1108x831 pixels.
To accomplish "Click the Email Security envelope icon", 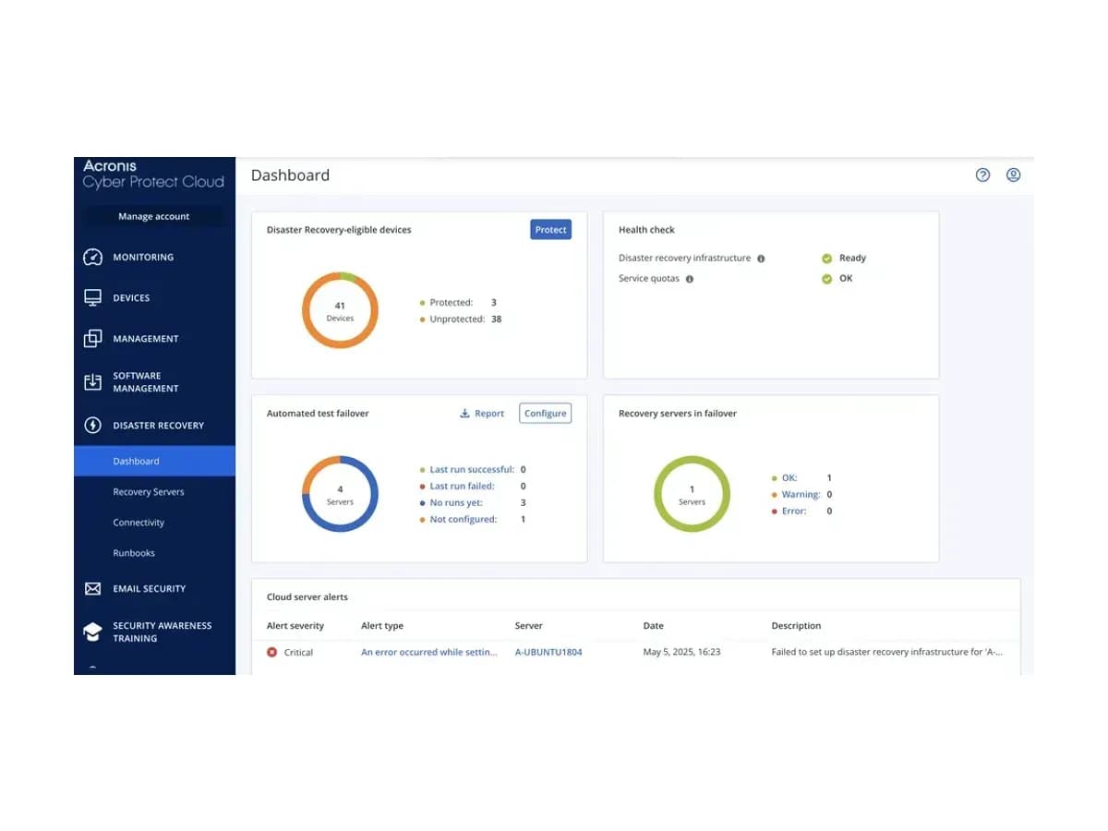I will point(92,588).
